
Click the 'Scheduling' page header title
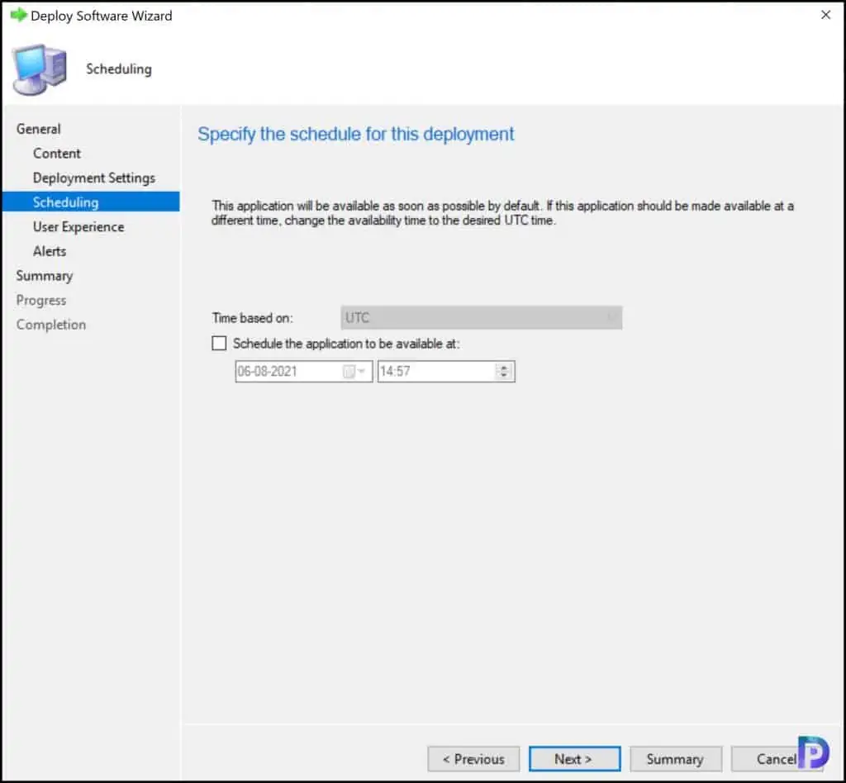(x=119, y=69)
